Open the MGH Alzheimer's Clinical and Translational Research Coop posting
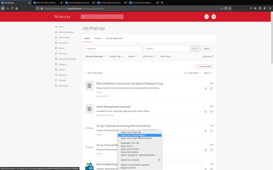The image size is (273, 170). pos(130,84)
